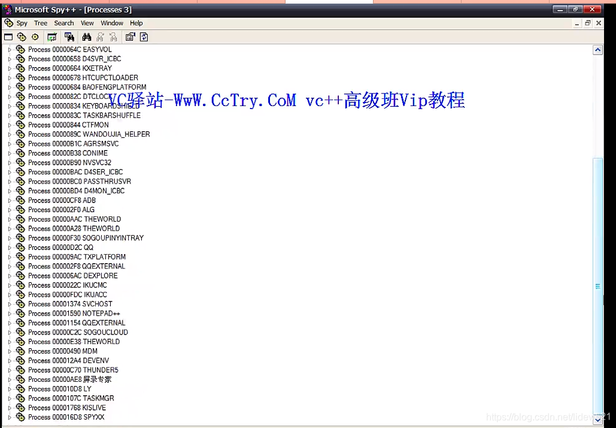Open the Window menu
616x428 pixels.
point(112,23)
